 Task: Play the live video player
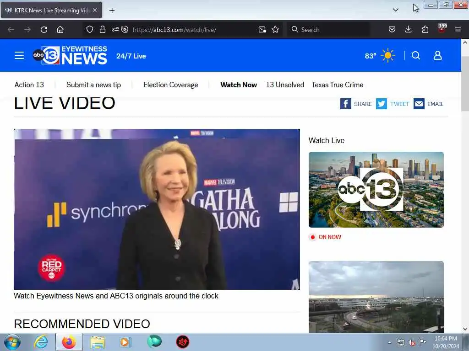(x=157, y=209)
